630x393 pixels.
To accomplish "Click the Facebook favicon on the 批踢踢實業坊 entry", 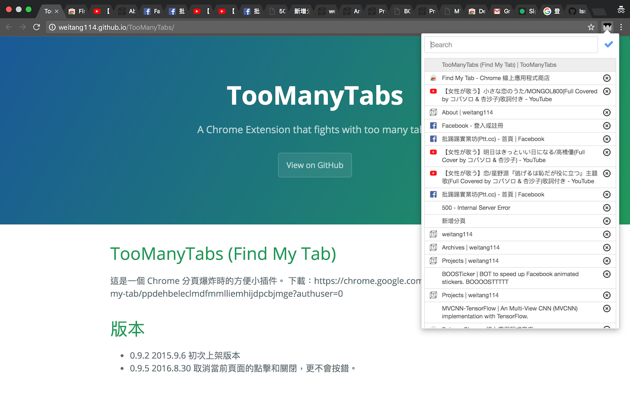I will click(433, 139).
